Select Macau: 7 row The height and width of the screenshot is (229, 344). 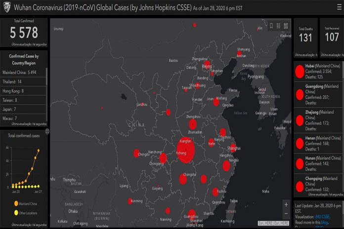tap(23, 118)
